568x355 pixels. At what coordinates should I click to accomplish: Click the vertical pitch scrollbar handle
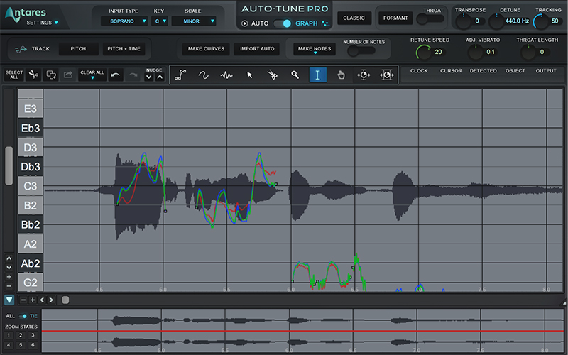(x=9, y=165)
